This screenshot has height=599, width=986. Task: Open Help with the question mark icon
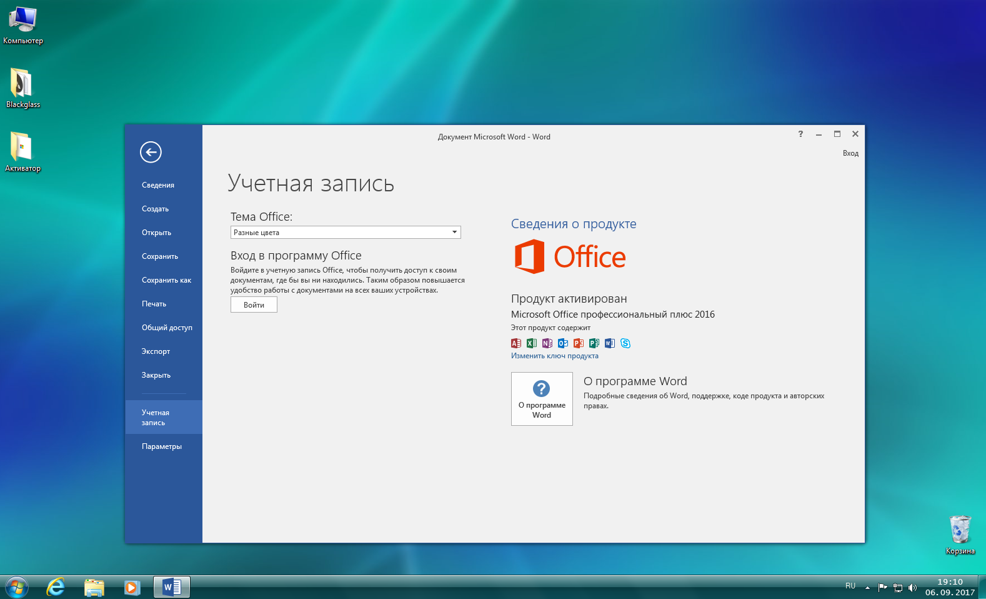pyautogui.click(x=800, y=134)
